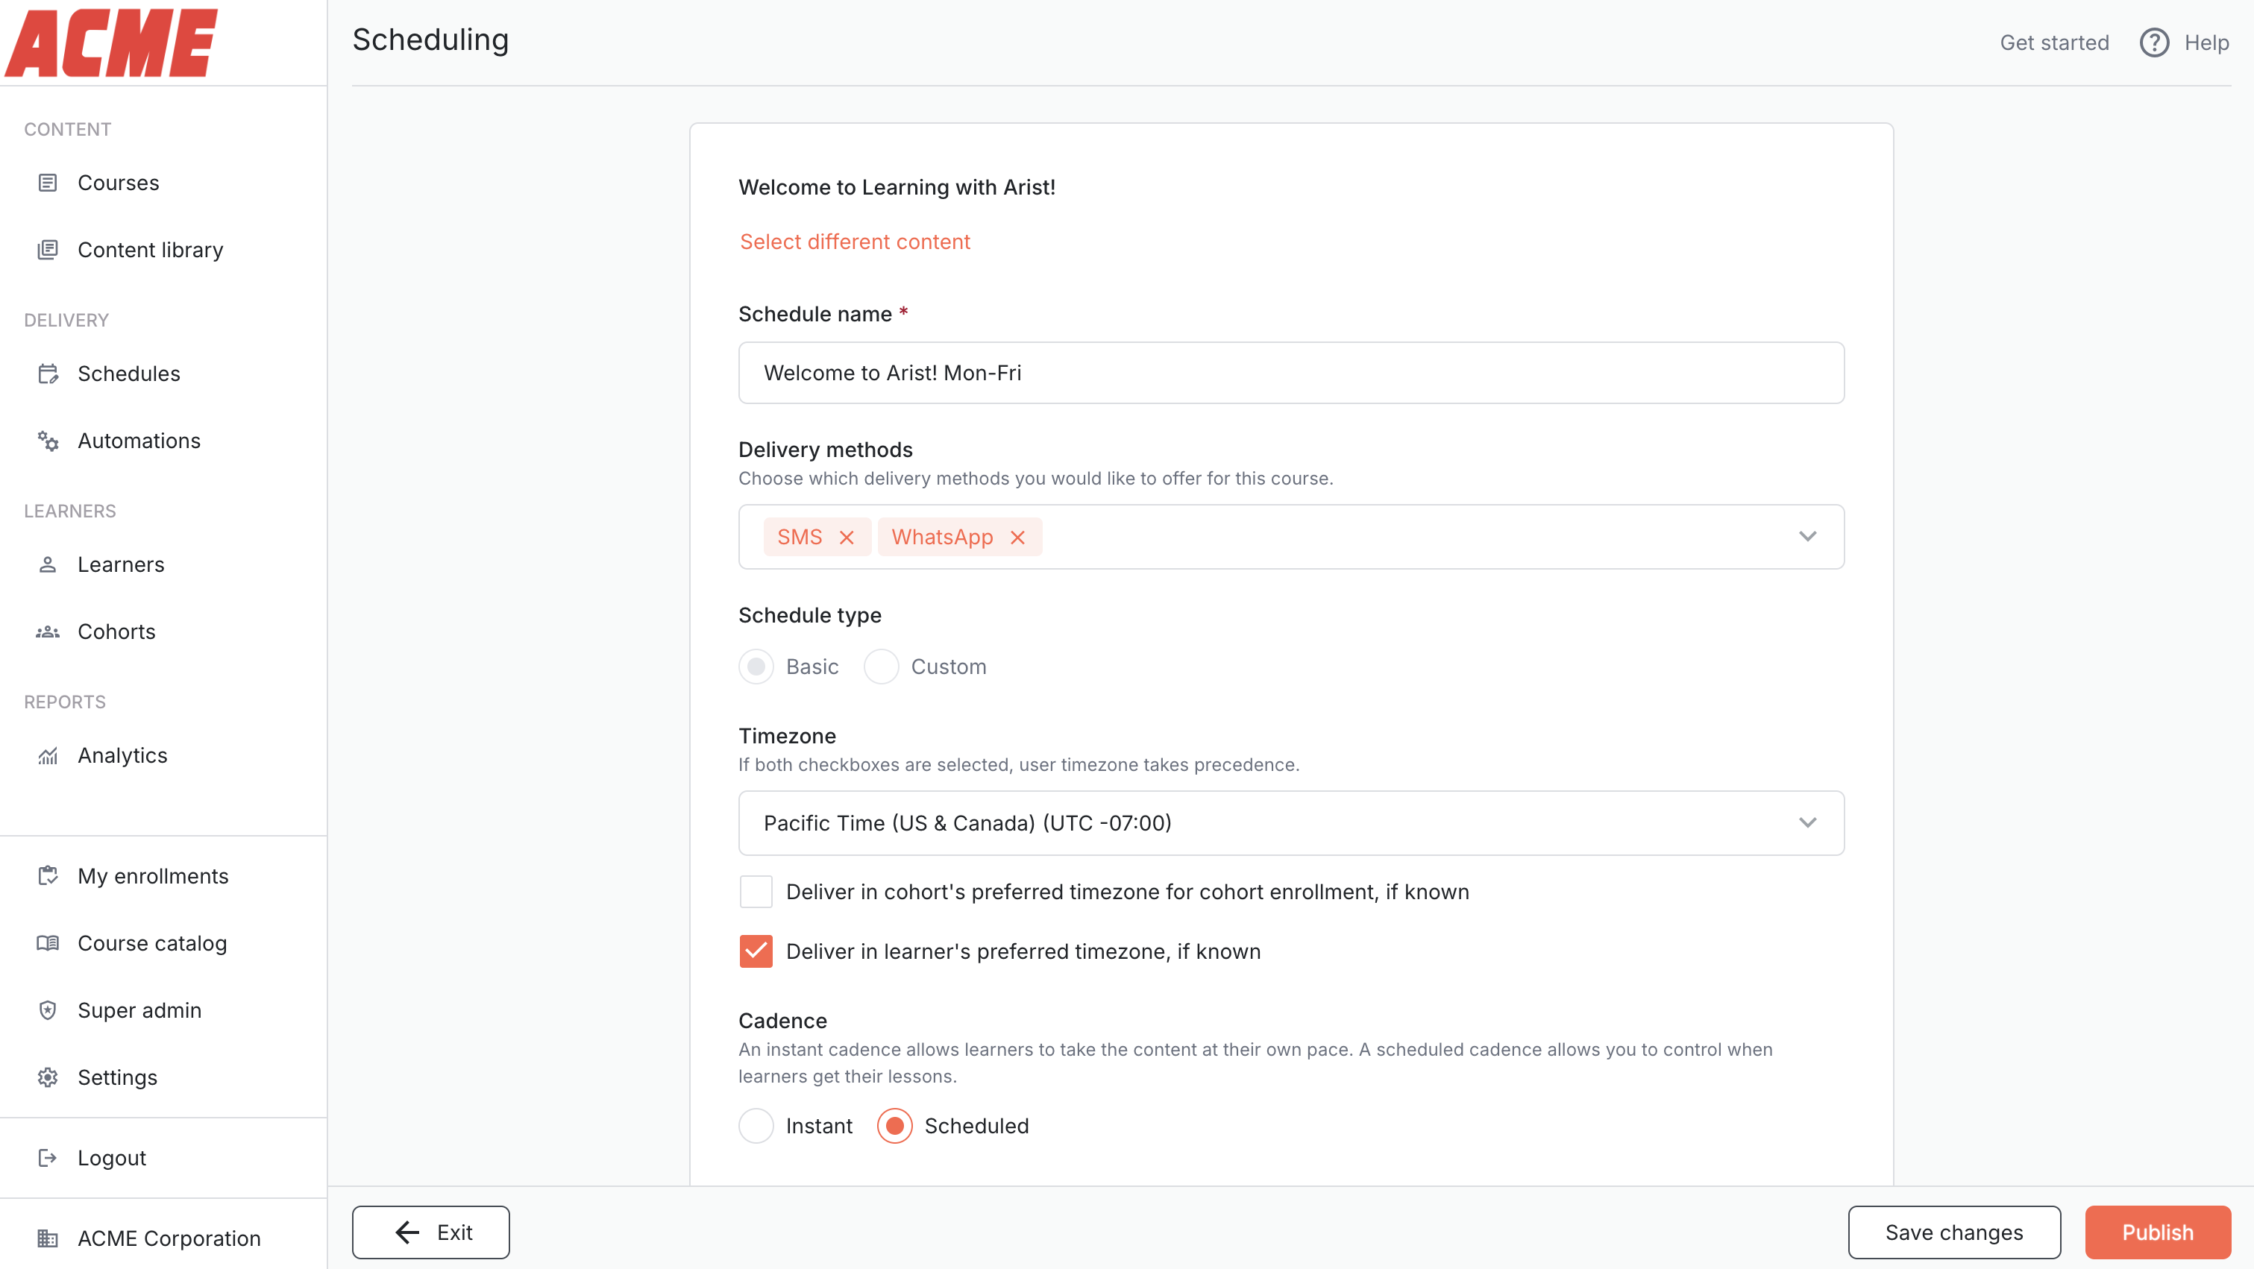Click the Learners person icon
The width and height of the screenshot is (2254, 1269).
(x=48, y=564)
